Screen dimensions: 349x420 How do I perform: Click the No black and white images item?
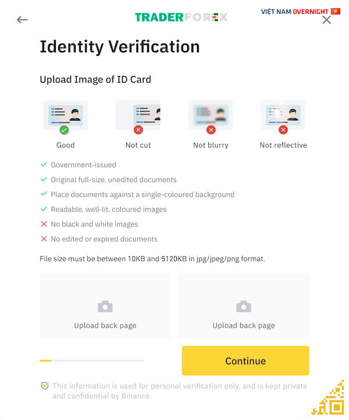pos(89,224)
